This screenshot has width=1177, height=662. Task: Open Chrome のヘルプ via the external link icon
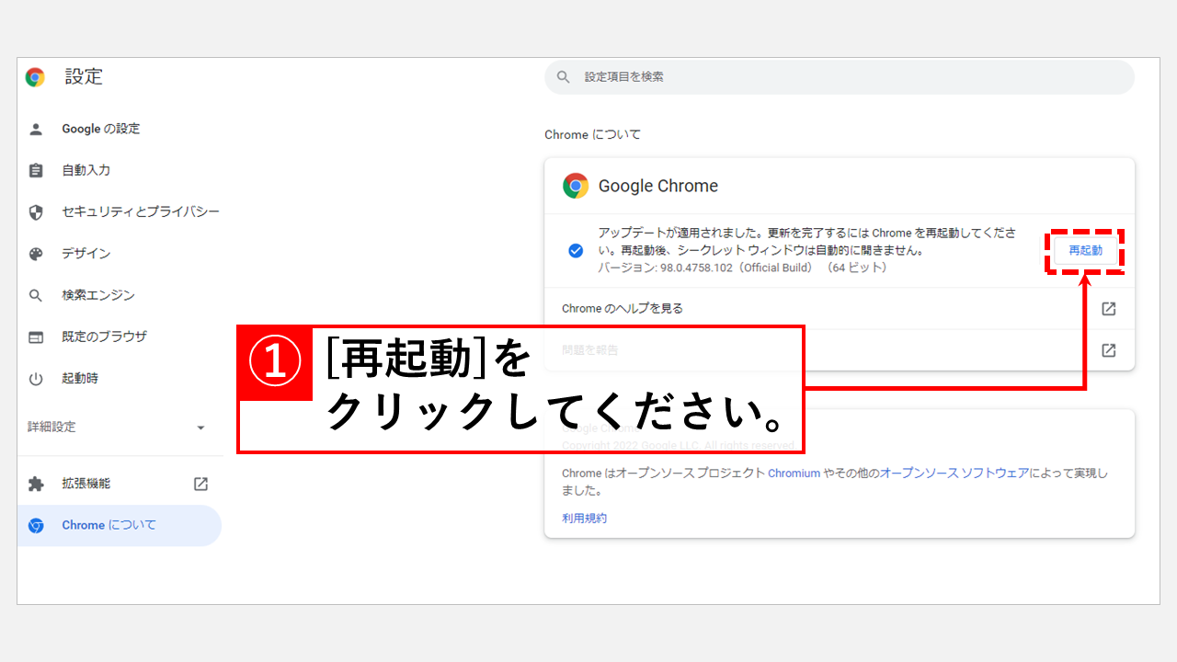tap(1109, 309)
